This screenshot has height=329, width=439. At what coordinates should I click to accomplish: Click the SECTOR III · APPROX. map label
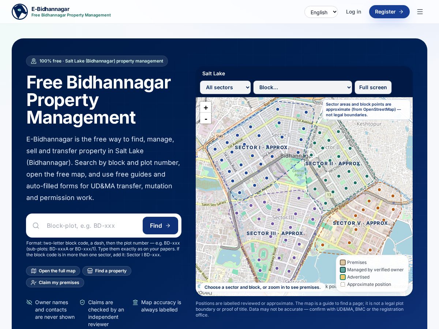click(275, 233)
